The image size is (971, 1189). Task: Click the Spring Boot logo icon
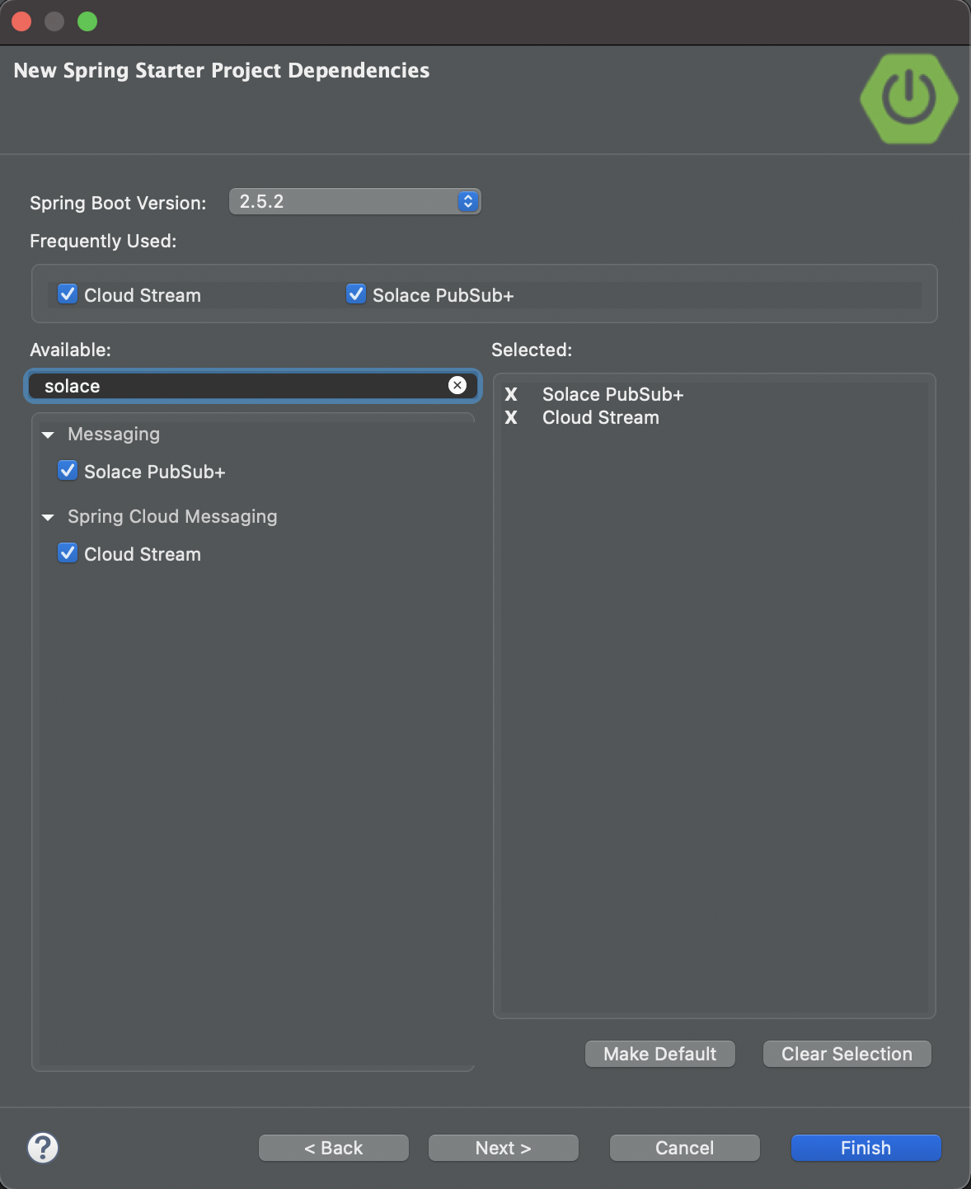pos(908,99)
